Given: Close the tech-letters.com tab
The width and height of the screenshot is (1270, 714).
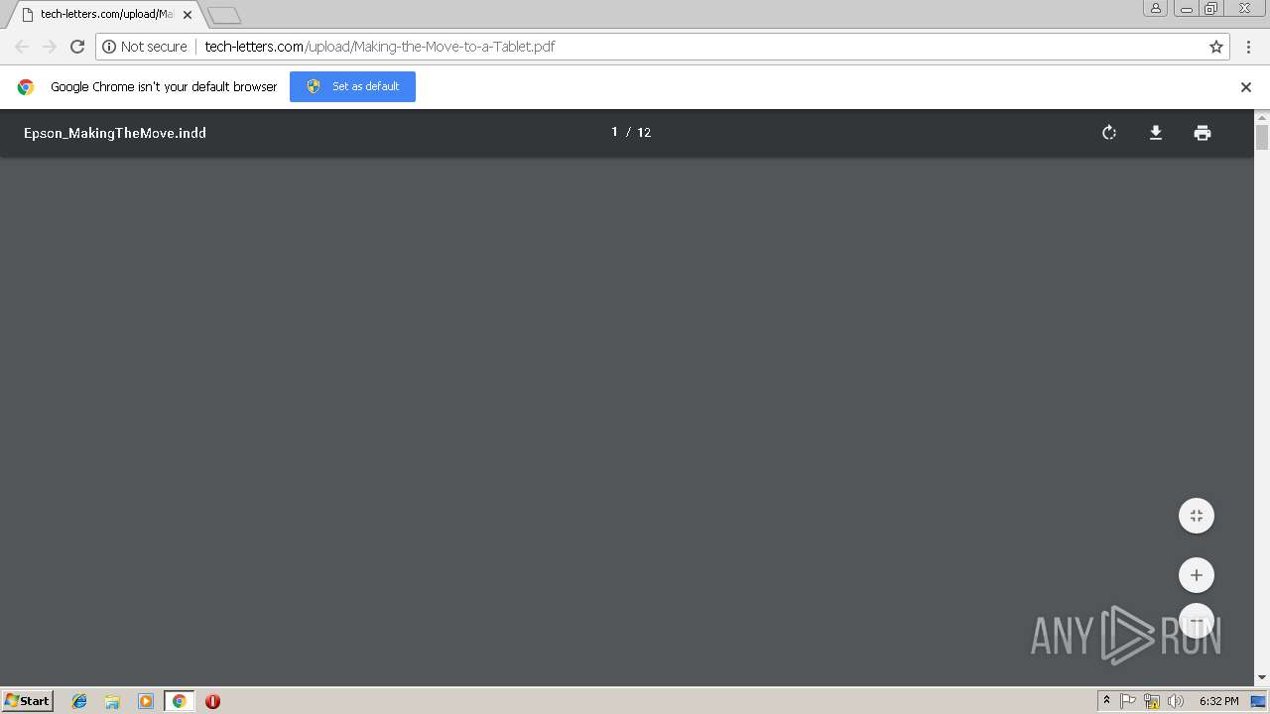Looking at the screenshot, I should tap(188, 15).
